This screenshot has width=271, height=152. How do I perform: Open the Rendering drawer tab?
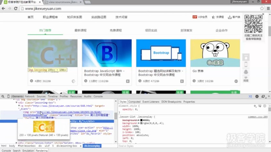(x=42, y=150)
